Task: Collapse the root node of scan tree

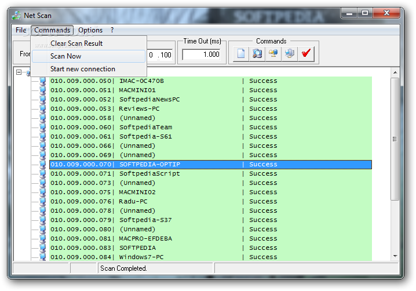Action: click(19, 72)
